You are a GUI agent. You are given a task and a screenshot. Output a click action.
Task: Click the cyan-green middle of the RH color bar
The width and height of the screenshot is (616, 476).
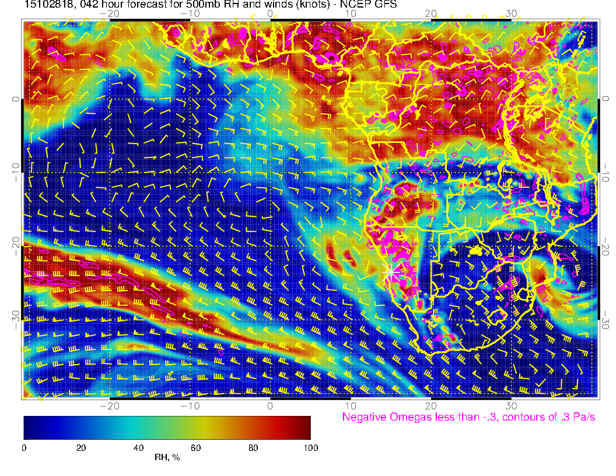(x=153, y=428)
